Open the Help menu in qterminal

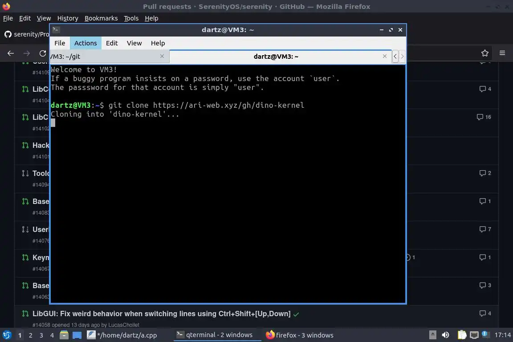158,43
